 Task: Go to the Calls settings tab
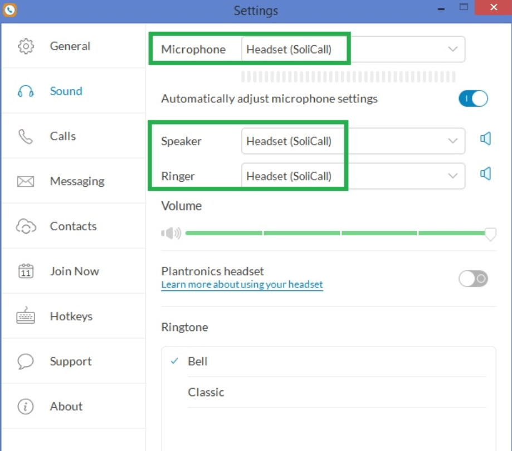(x=74, y=136)
